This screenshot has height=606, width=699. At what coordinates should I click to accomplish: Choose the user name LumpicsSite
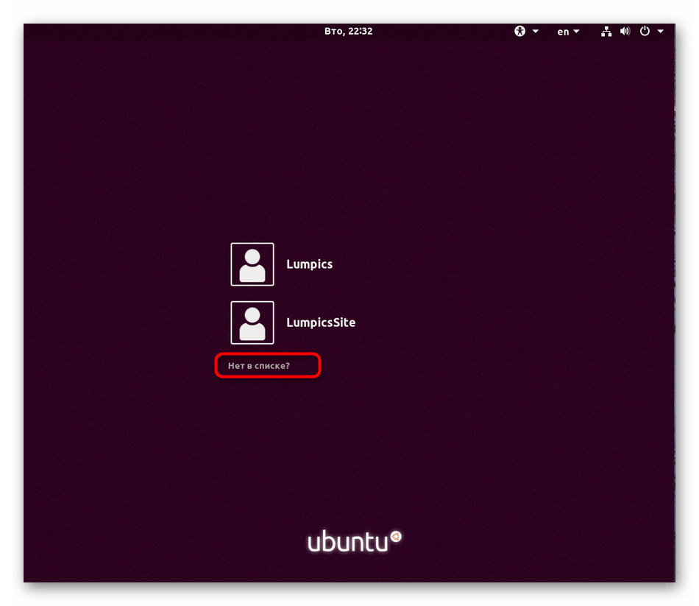click(x=321, y=323)
